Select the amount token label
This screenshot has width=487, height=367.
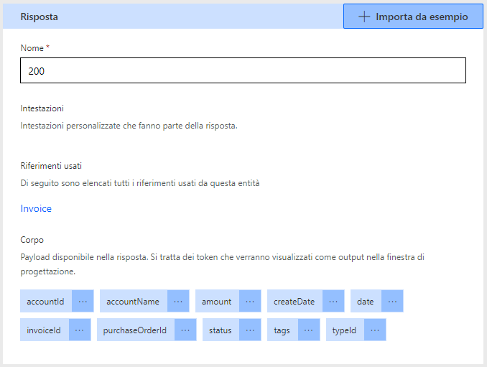click(x=217, y=301)
